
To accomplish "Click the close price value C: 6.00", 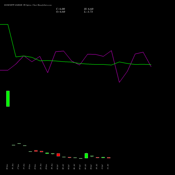I will coord(61,9).
